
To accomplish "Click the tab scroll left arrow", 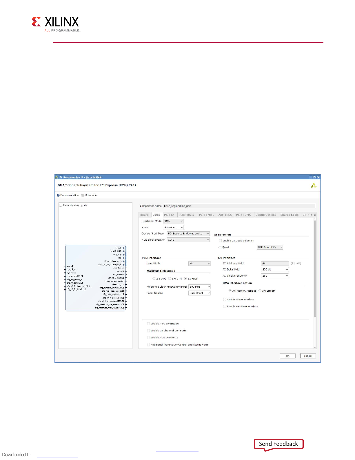I will 309,215.
